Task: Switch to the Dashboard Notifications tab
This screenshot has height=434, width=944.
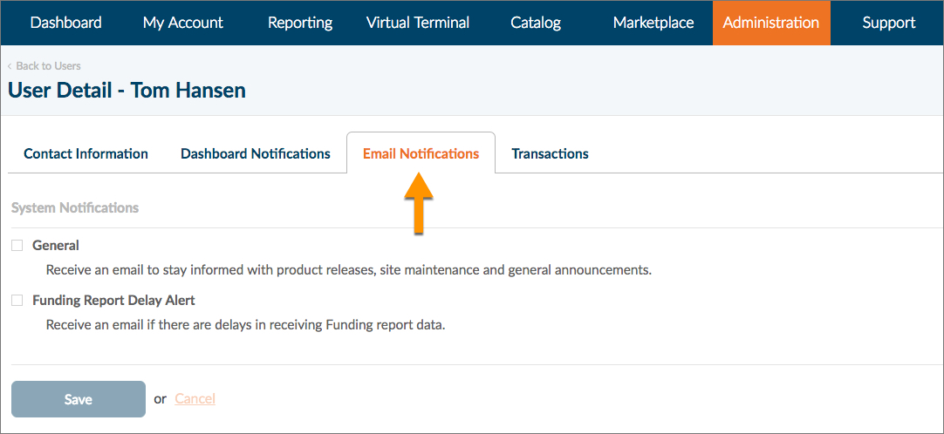Action: 256,153
